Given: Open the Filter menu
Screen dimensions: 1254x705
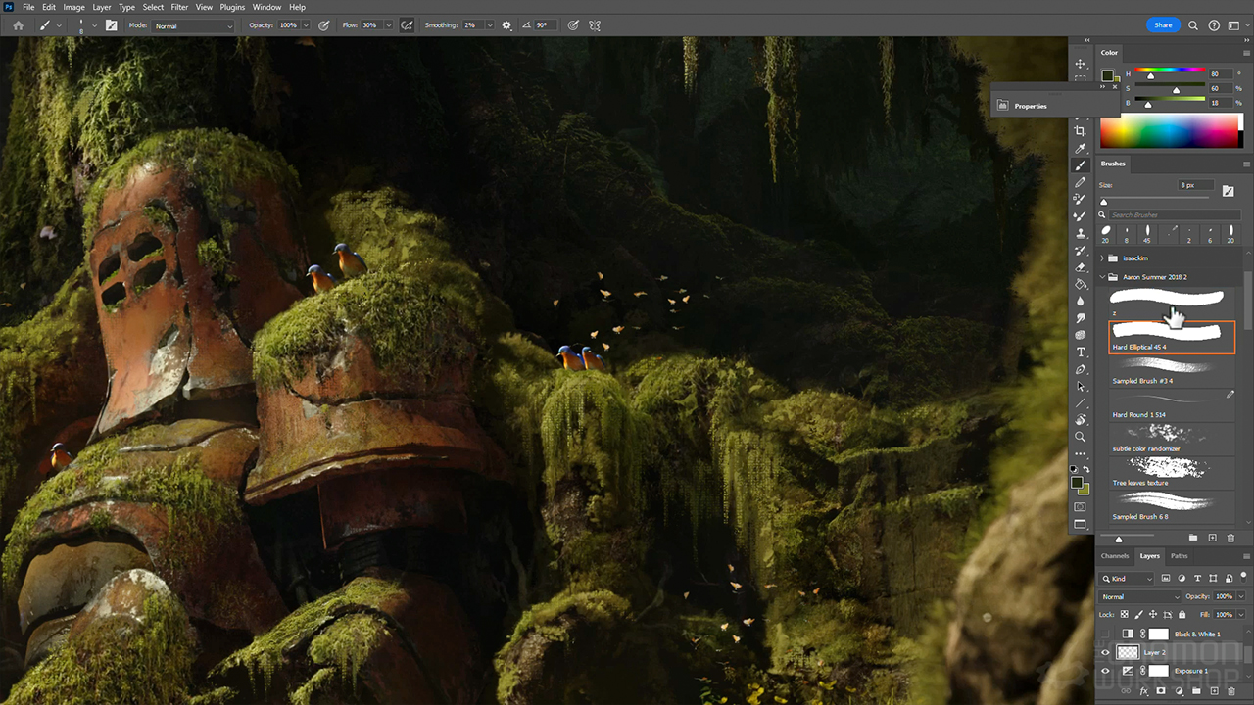Looking at the screenshot, I should point(179,7).
